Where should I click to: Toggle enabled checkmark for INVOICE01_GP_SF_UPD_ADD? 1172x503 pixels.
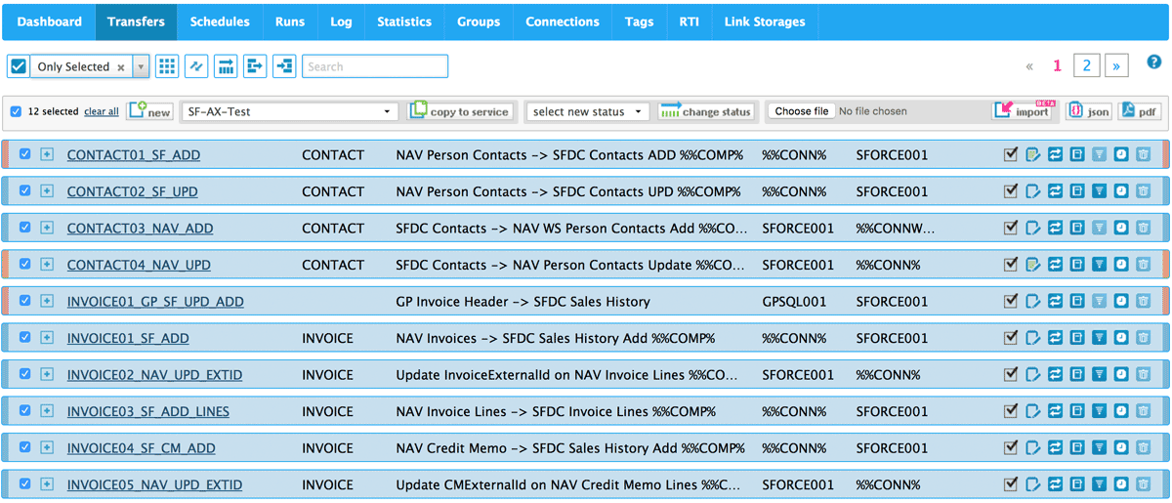point(1011,301)
